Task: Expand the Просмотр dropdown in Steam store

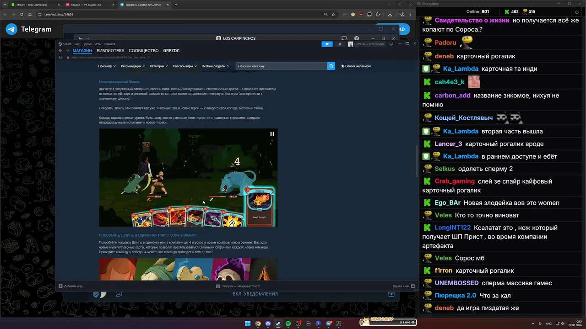Action: pos(107,66)
